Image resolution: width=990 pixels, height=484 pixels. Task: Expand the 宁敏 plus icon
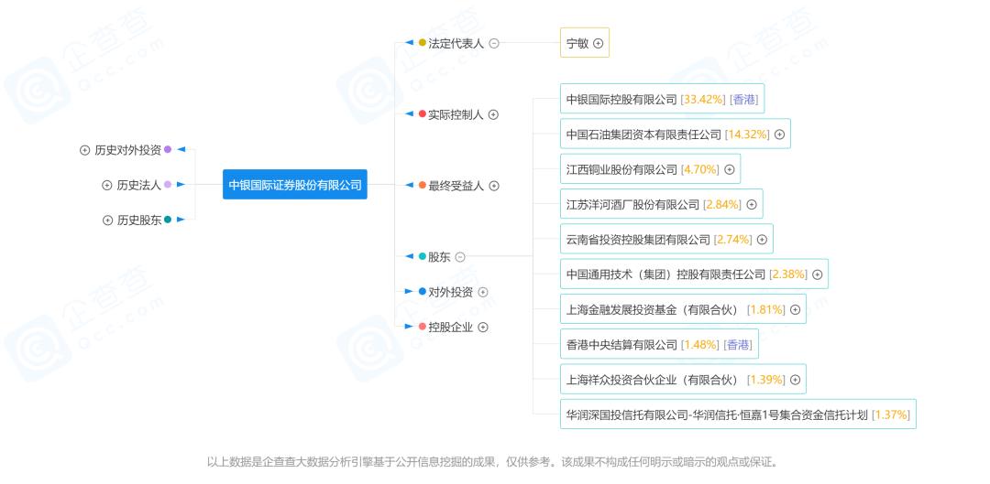[599, 44]
